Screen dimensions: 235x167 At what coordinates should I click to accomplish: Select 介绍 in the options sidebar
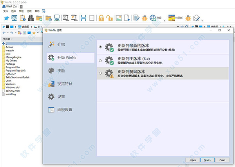point(70,44)
